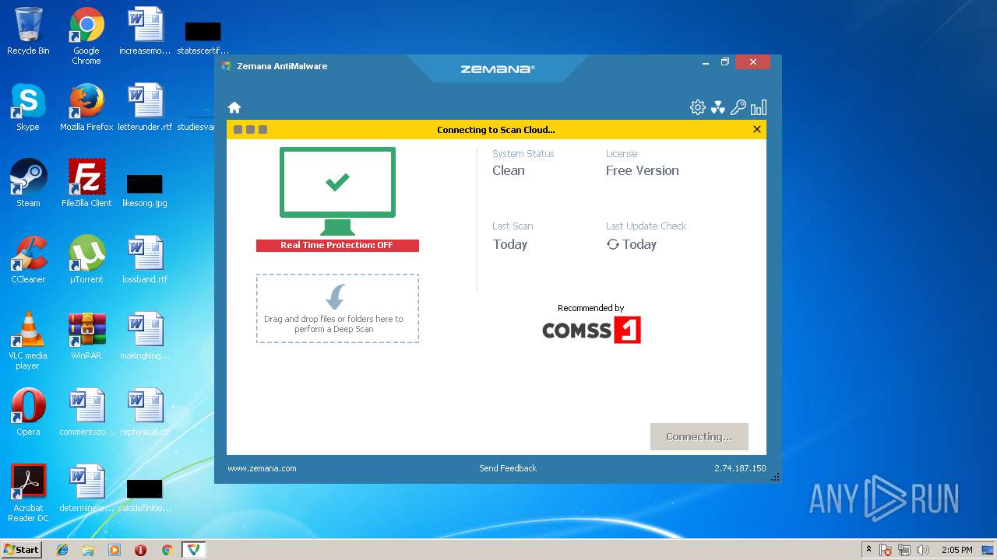
Task: Open the quarantine radiation icon
Action: coord(718,107)
